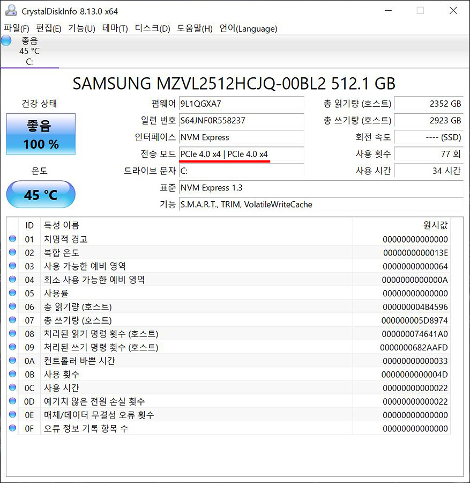
Task: Minimize the CrystalDiskInfo window
Action: click(x=388, y=11)
